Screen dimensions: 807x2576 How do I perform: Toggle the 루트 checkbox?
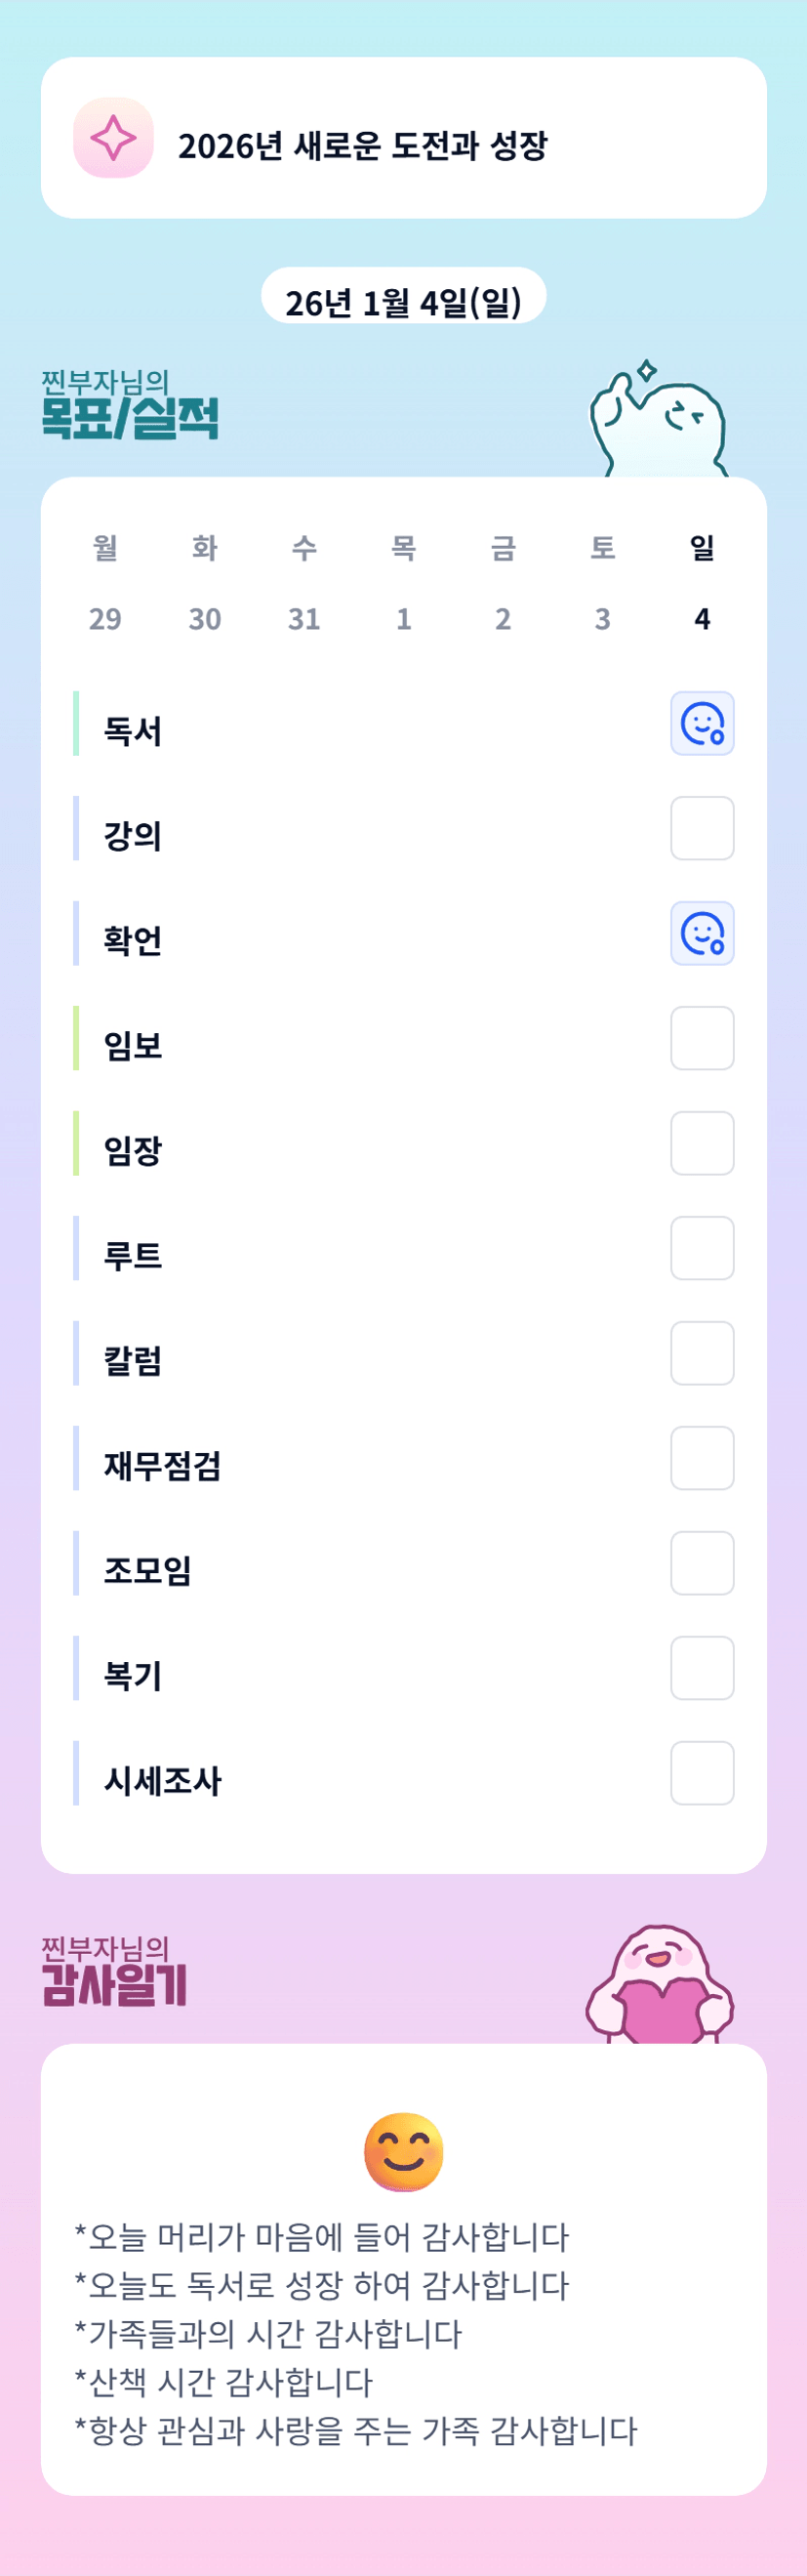pos(703,1248)
